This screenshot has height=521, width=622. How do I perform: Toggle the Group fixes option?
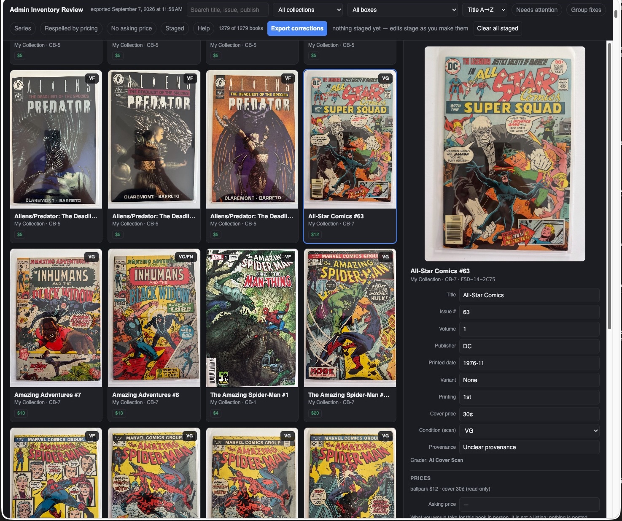(586, 10)
